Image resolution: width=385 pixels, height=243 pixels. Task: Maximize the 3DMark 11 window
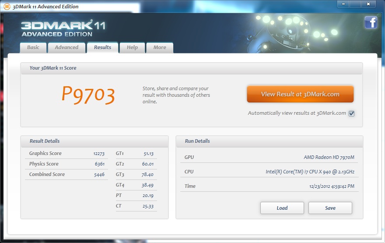coord(355,4)
